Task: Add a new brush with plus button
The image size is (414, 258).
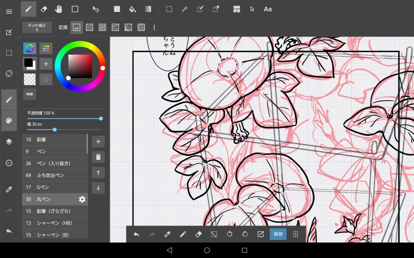Action: [98, 141]
